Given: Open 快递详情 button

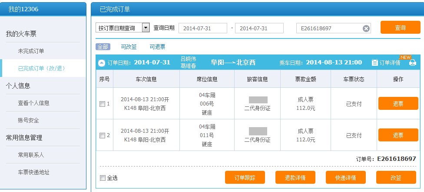Looking at the screenshot, I should tap(345, 177).
